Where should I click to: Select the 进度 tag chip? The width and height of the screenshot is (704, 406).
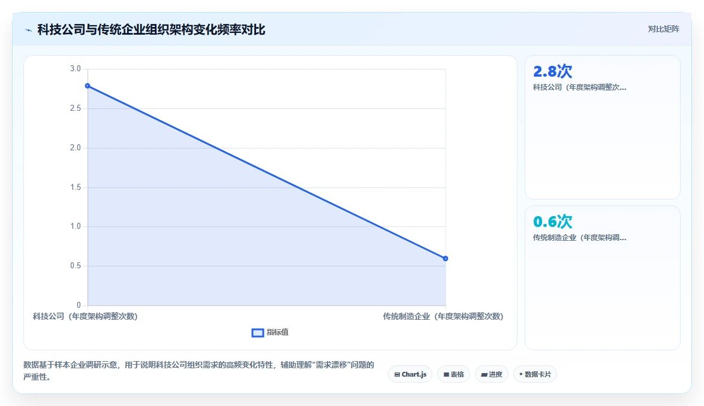point(492,374)
